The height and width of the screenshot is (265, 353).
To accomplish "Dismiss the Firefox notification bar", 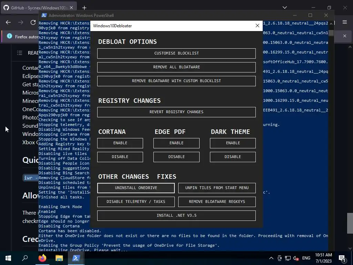I will click(x=344, y=36).
